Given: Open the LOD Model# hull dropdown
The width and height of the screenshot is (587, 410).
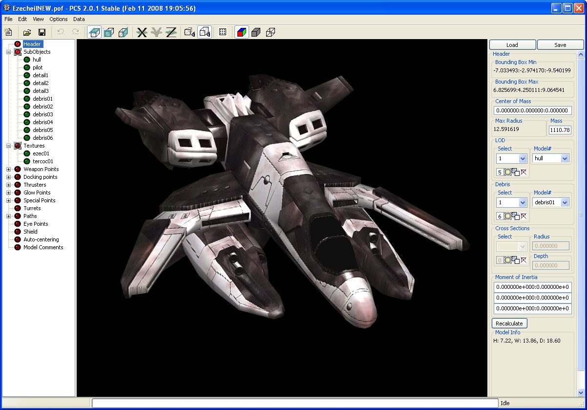Looking at the screenshot, I should (565, 158).
